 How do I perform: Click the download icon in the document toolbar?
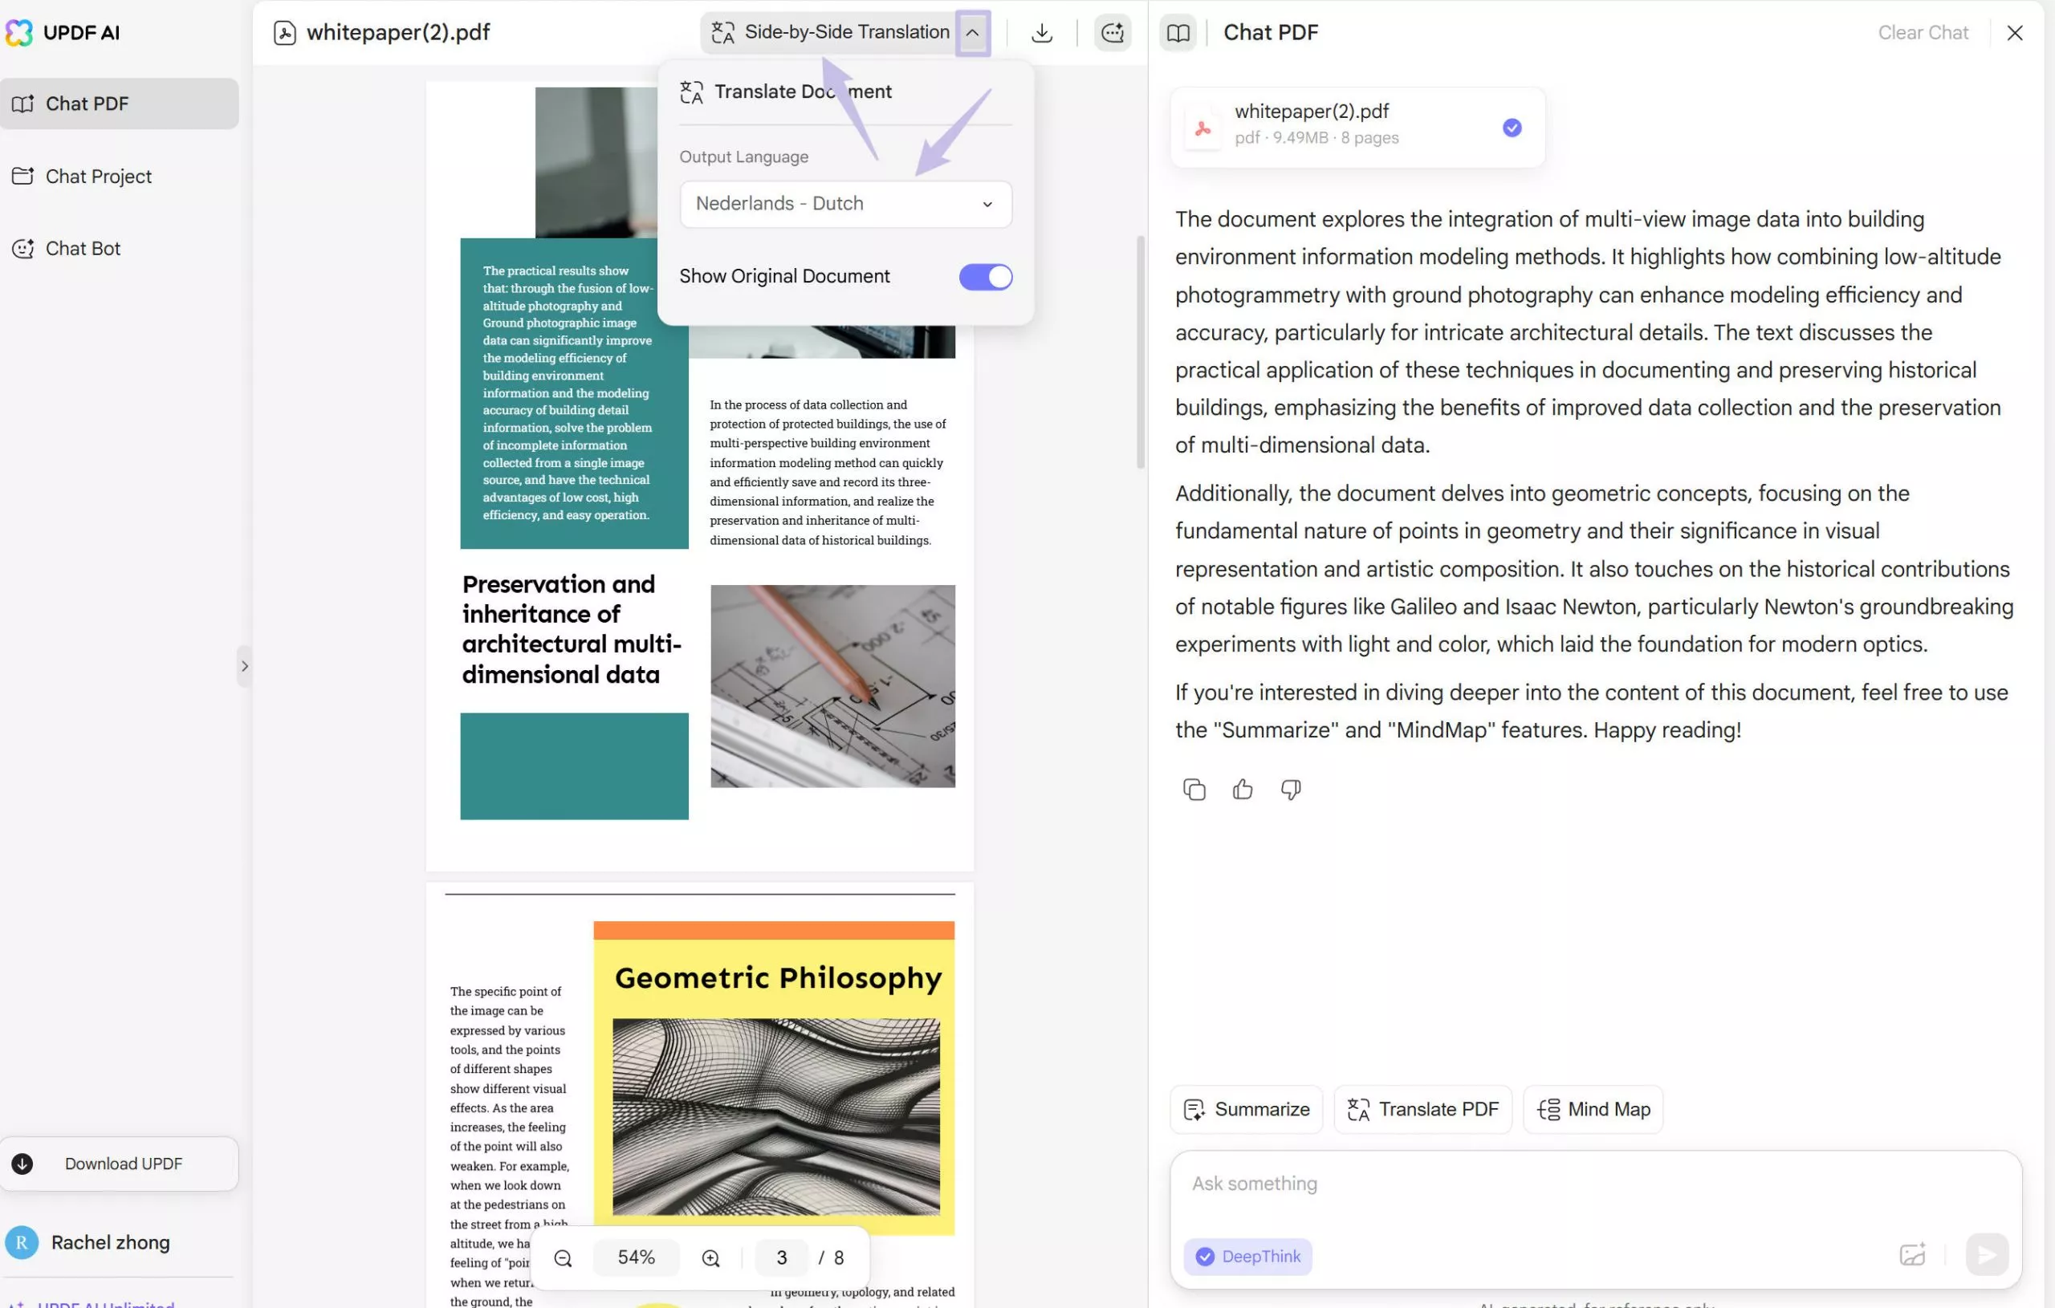1041,32
